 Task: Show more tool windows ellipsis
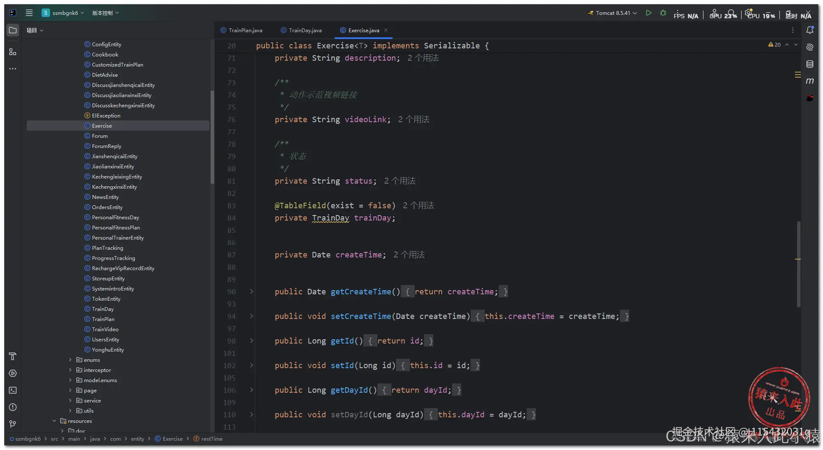[x=13, y=69]
